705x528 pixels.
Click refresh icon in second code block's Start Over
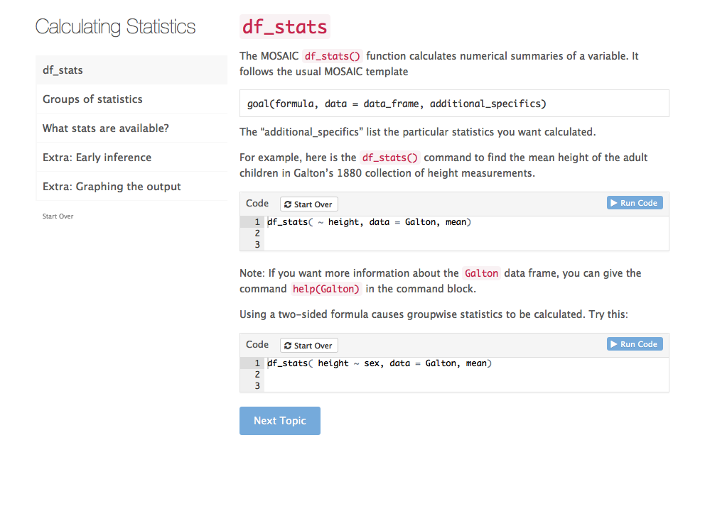(x=288, y=346)
